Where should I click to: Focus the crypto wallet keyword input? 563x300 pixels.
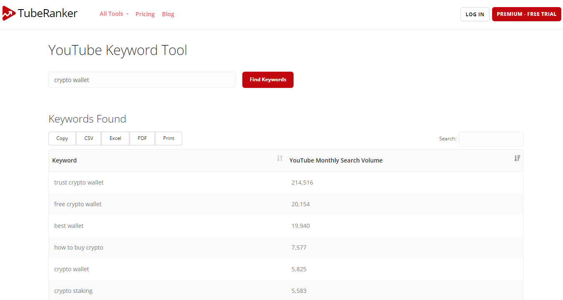tap(142, 80)
